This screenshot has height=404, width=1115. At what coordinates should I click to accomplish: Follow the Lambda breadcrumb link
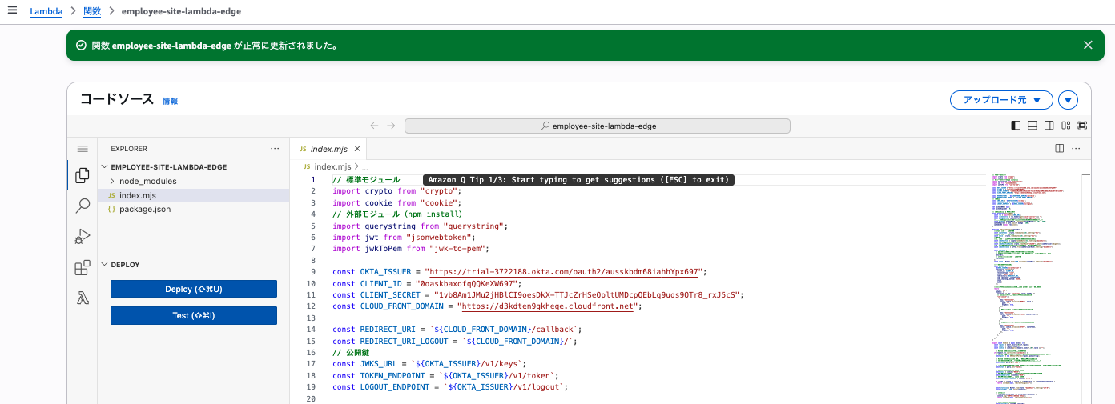click(46, 12)
